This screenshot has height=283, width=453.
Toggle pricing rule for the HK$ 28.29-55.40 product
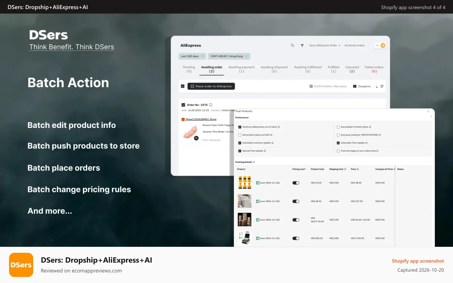coord(296,220)
